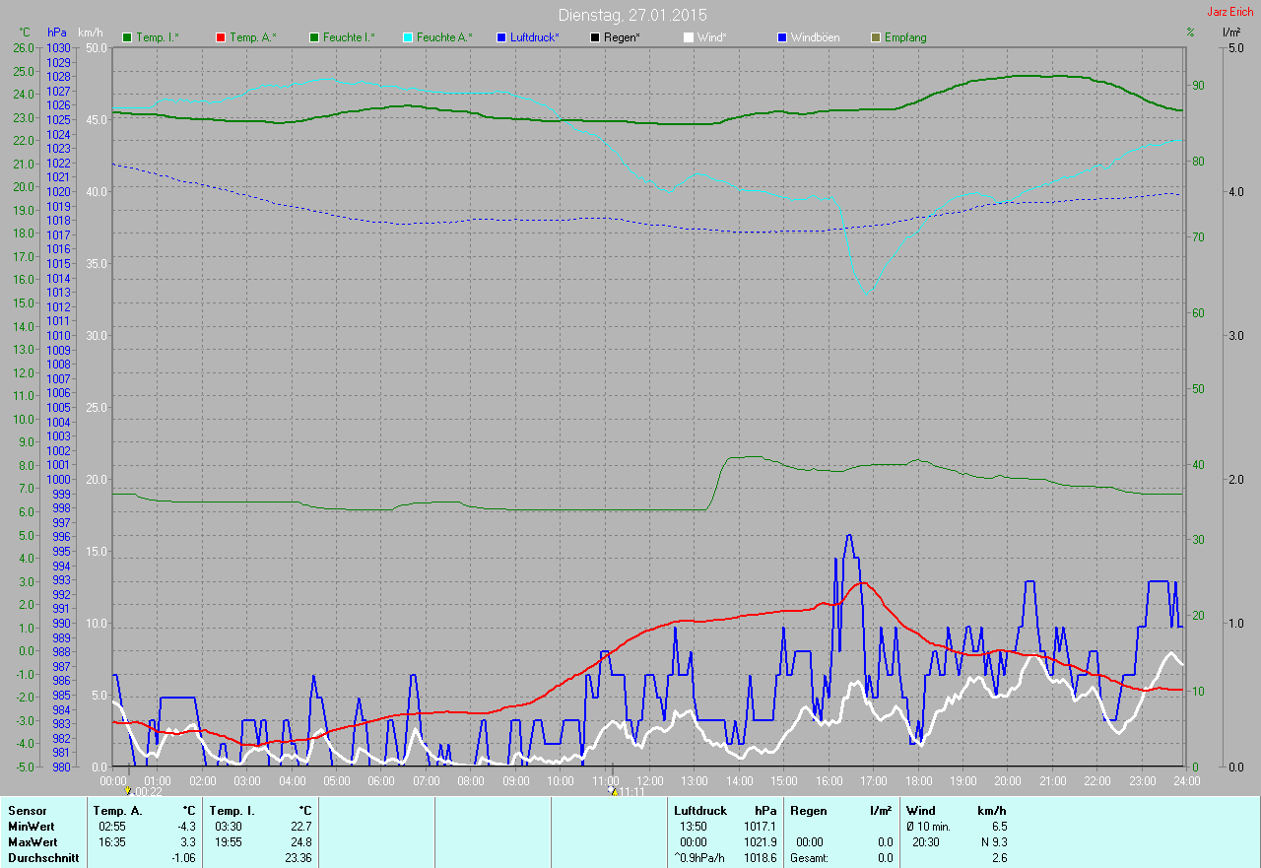Click the white Wind legend swatch
The width and height of the screenshot is (1261, 868).
[689, 37]
